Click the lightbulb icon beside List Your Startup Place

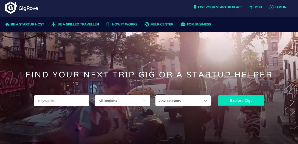pyautogui.click(x=195, y=7)
